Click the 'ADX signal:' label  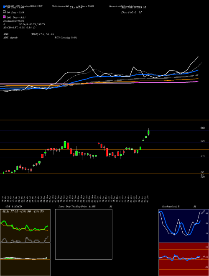[10, 38]
